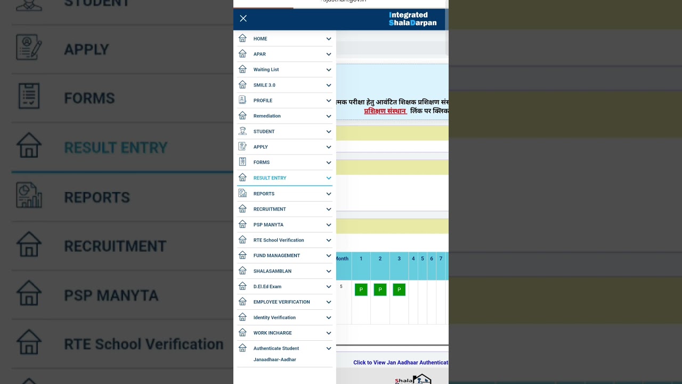Click the house icon beside RESULT ENTRY
682x384 pixels.
pyautogui.click(x=242, y=178)
